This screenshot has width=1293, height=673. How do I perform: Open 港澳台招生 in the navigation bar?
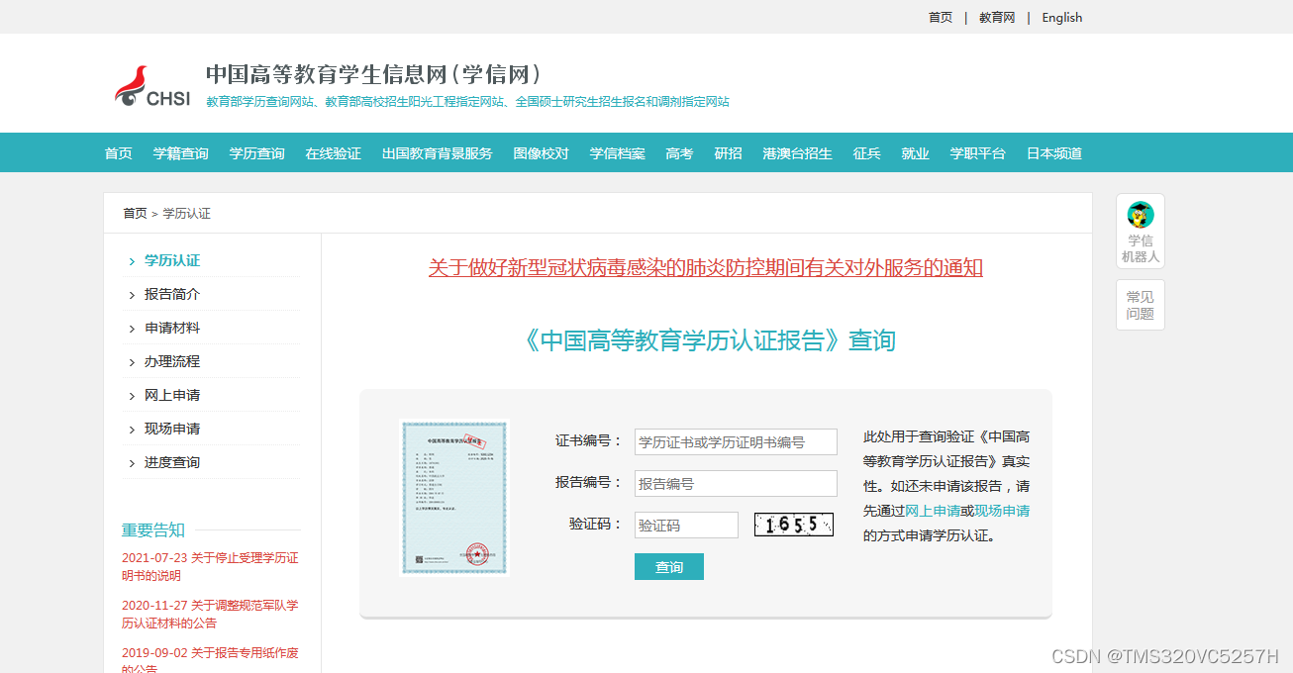pyautogui.click(x=798, y=153)
